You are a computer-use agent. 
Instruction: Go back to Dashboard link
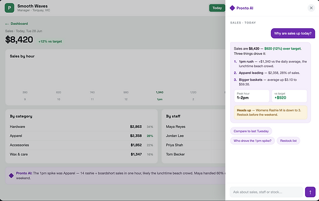coord(19,23)
